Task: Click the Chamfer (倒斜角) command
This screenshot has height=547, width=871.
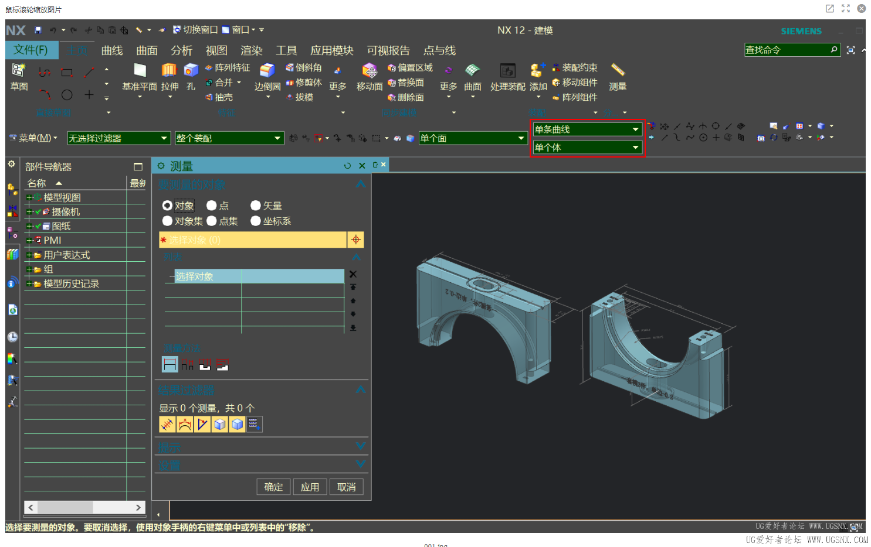Action: pos(304,68)
